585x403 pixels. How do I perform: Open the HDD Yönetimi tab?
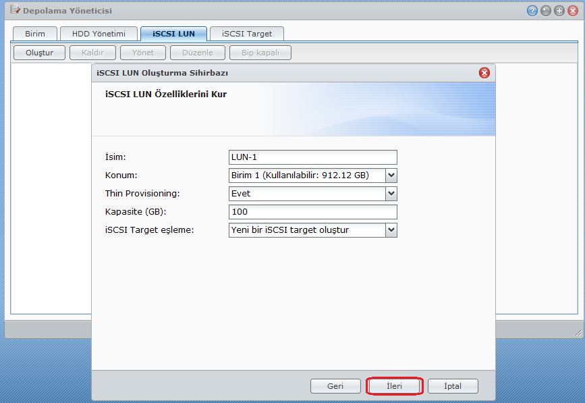(x=99, y=34)
